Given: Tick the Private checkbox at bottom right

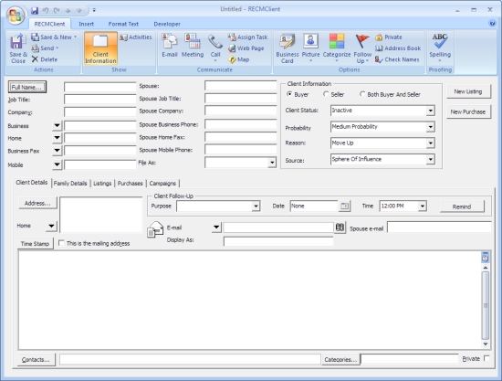Looking at the screenshot, I should [x=486, y=358].
